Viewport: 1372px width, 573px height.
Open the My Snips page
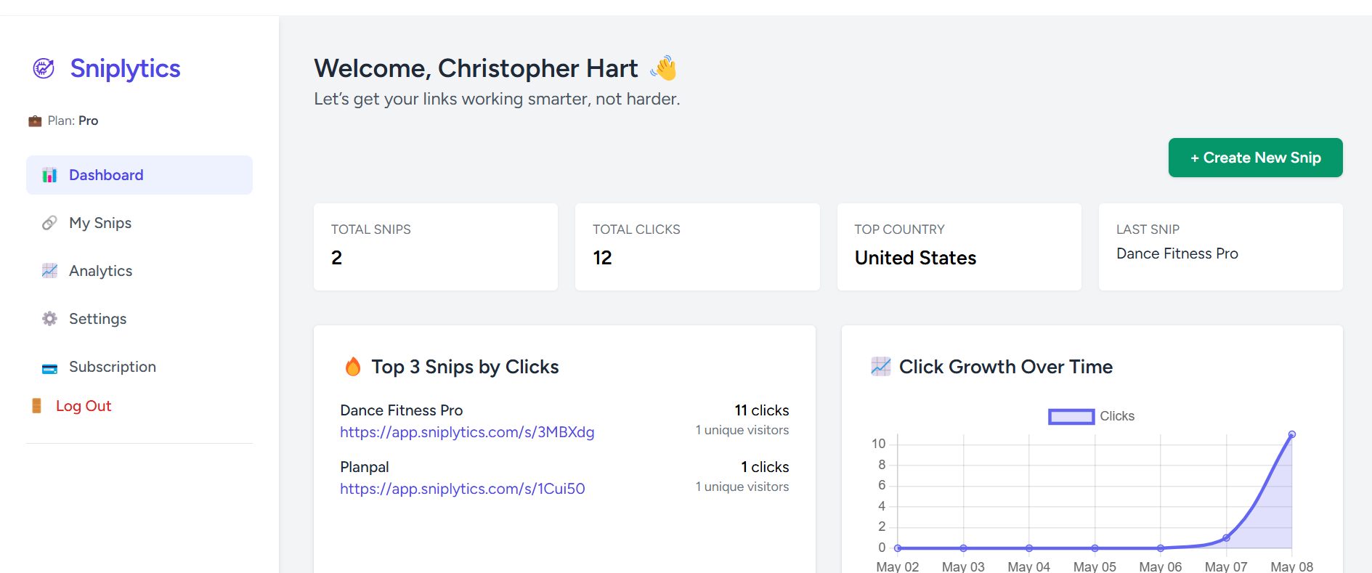pyautogui.click(x=100, y=223)
